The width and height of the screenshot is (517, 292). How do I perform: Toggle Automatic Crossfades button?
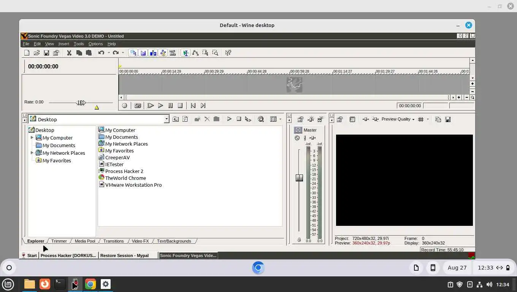coord(143,53)
